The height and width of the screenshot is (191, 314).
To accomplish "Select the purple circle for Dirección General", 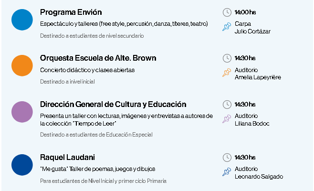I will coord(22,112).
